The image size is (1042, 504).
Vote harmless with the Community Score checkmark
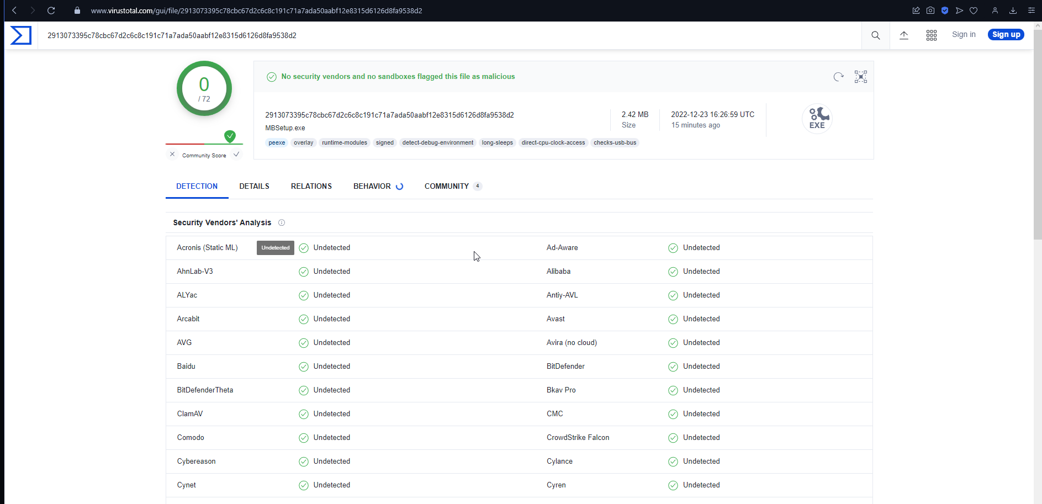[x=236, y=155]
